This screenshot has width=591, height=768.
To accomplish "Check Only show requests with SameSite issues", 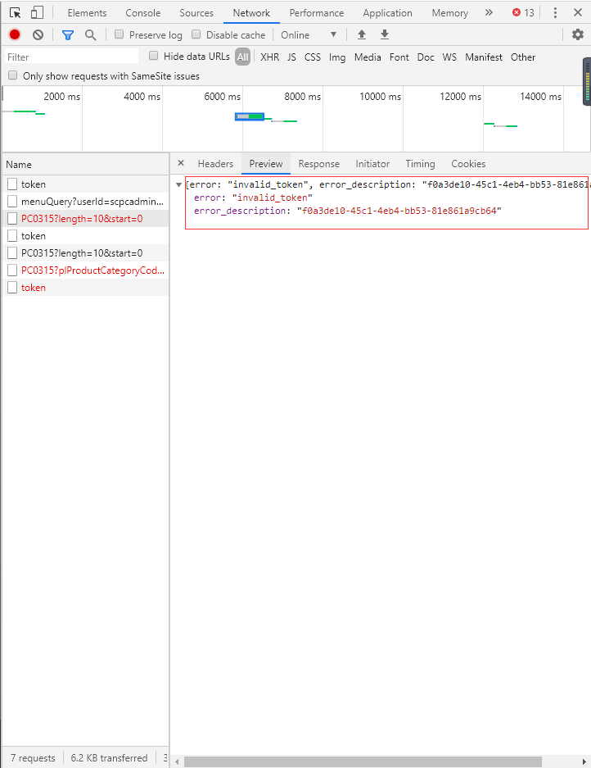I will tap(13, 75).
